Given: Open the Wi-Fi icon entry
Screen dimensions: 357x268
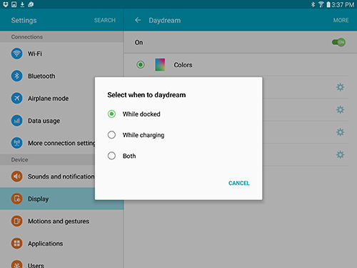Looking at the screenshot, I should pos(16,54).
